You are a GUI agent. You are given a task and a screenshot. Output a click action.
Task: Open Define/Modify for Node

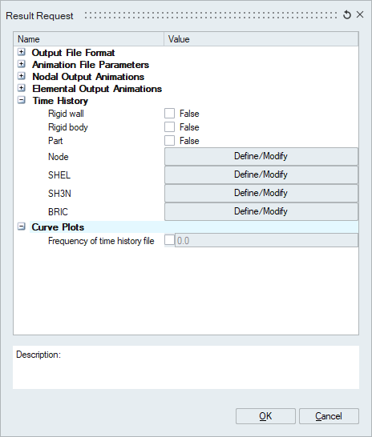pyautogui.click(x=261, y=156)
